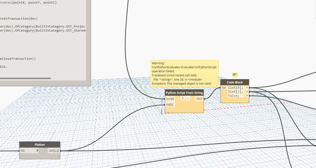
Task: Remove an input with the minus button
Action: [x=187, y=98]
